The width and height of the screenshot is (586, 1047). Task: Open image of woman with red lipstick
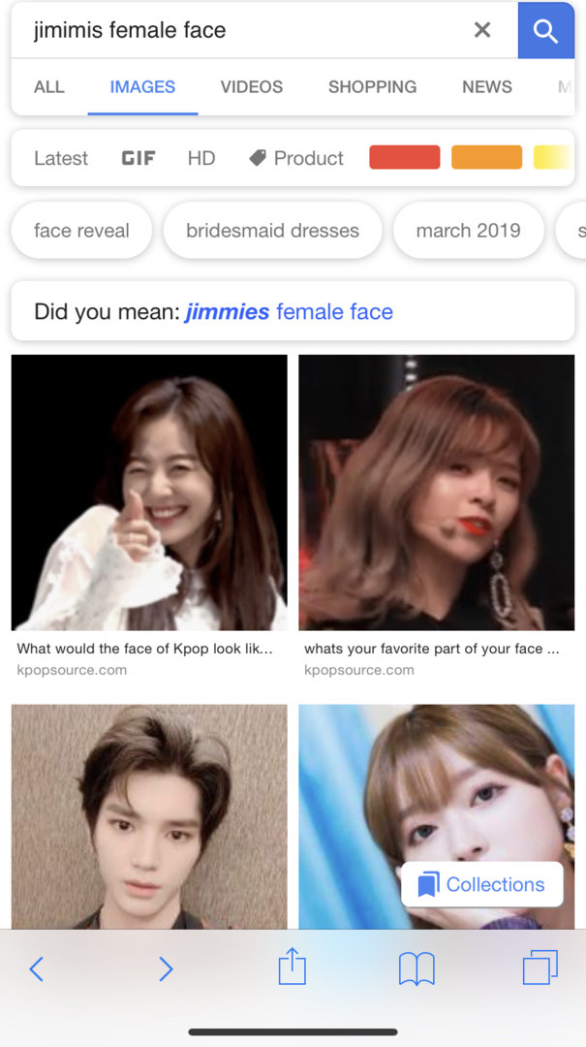pyautogui.click(x=437, y=492)
